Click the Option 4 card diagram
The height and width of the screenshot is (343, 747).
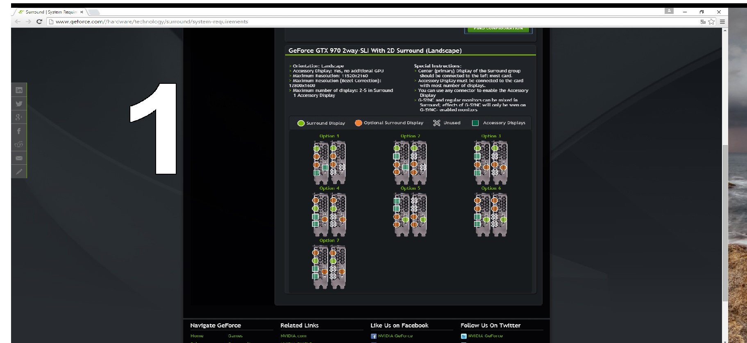(x=329, y=215)
